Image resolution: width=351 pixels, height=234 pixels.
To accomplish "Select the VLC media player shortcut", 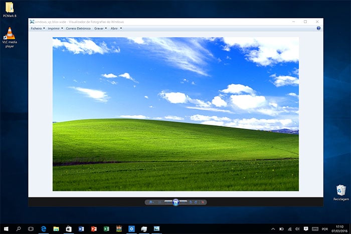I will [x=10, y=38].
